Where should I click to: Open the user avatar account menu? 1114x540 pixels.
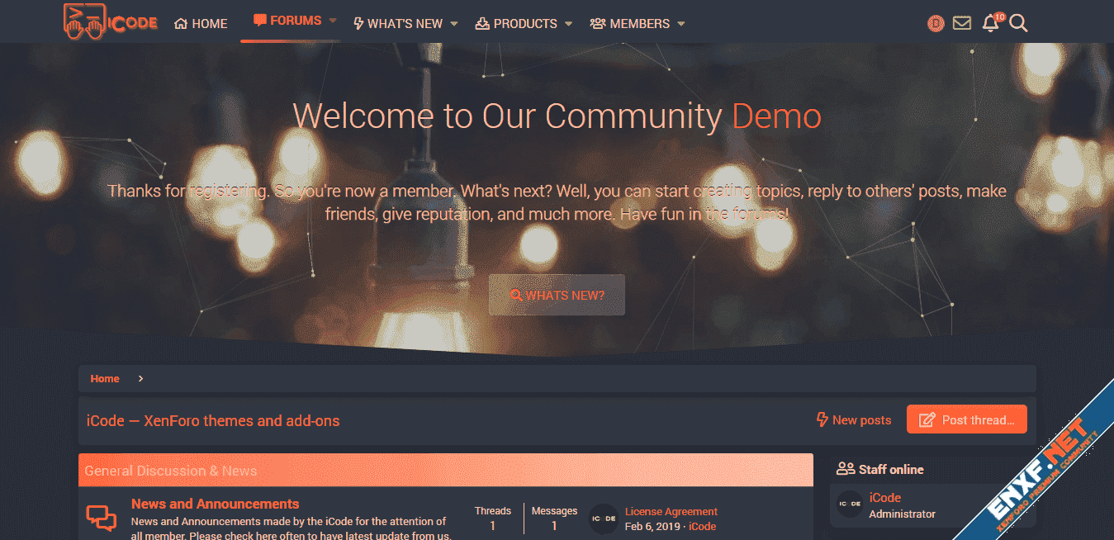coord(936,24)
